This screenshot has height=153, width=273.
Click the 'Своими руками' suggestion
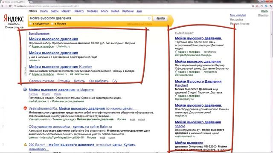(41, 81)
